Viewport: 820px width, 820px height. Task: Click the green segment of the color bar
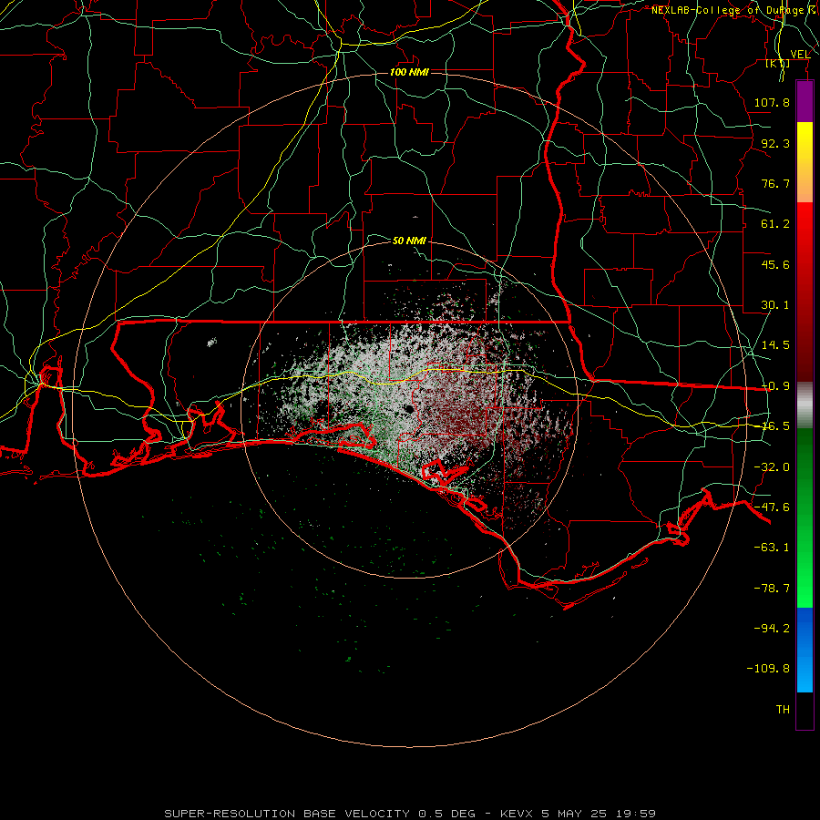point(805,518)
